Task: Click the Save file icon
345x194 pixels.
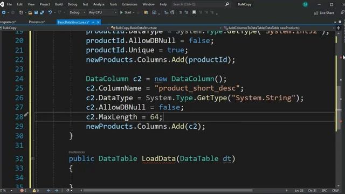Action: point(36,12)
